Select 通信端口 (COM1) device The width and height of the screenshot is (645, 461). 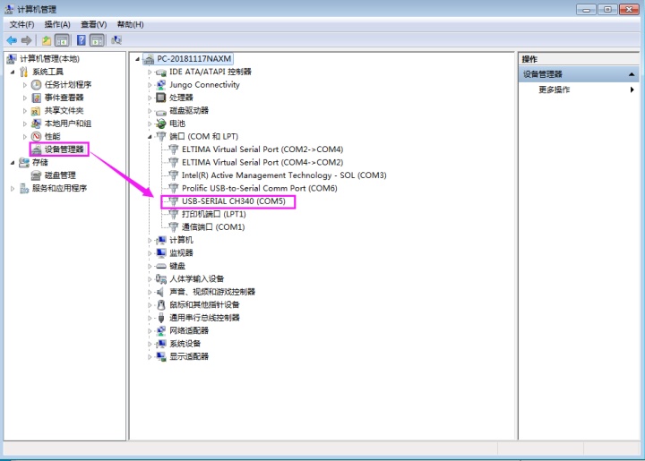coord(213,227)
